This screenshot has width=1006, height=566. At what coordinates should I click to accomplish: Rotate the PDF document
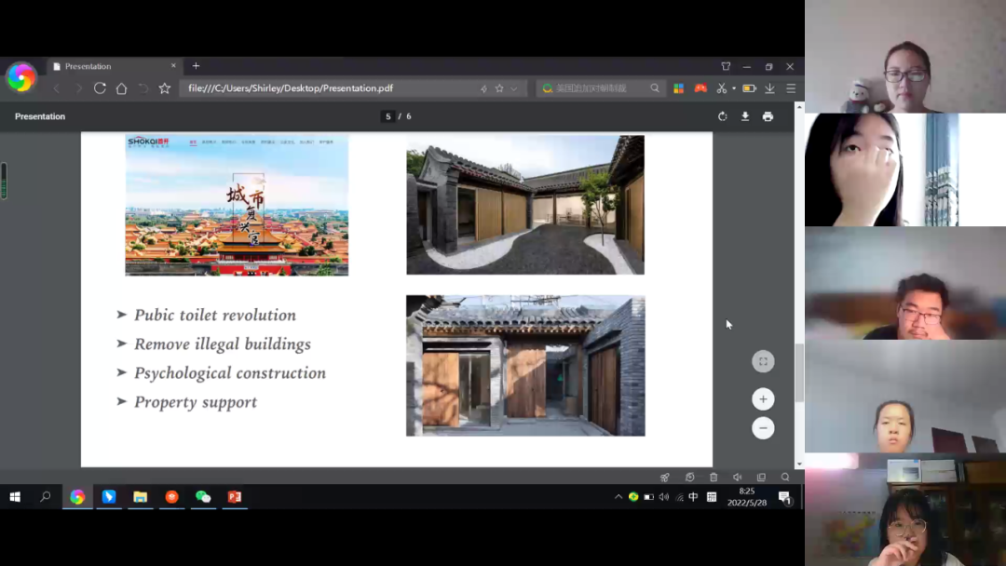click(x=722, y=116)
